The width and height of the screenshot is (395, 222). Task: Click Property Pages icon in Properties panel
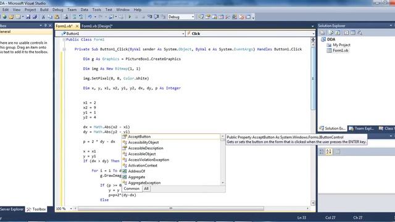(x=338, y=152)
